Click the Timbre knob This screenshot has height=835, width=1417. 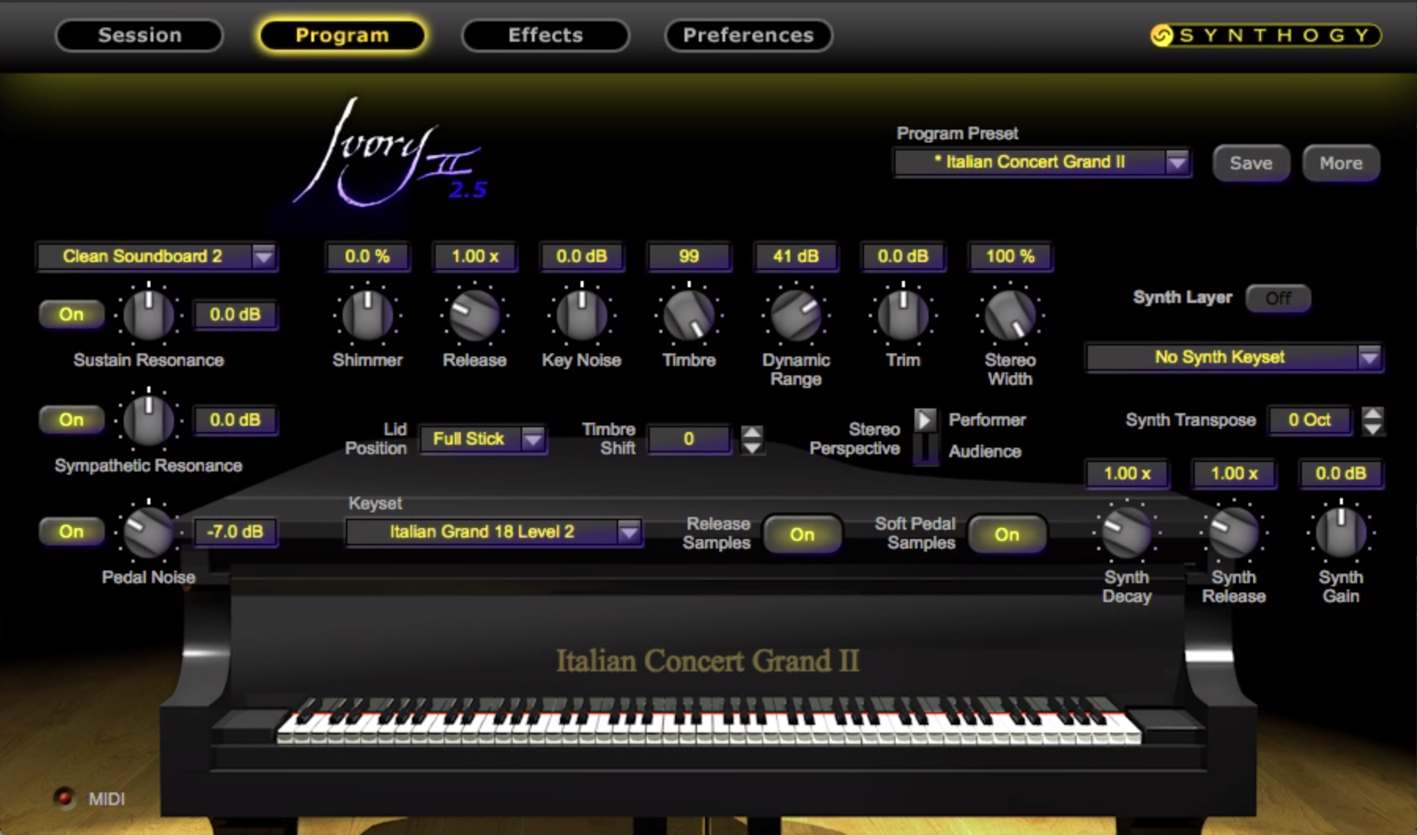pos(688,315)
